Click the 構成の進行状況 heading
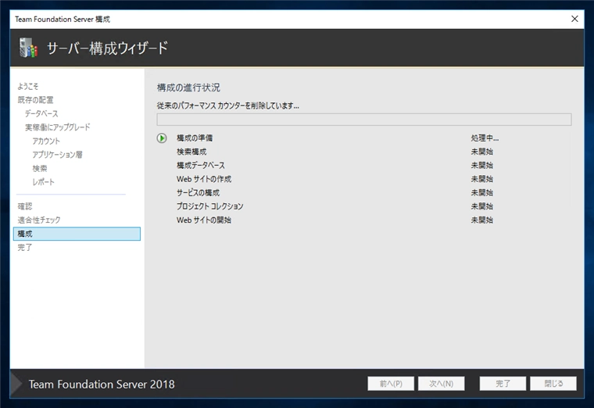The height and width of the screenshot is (408, 594). tap(188, 88)
